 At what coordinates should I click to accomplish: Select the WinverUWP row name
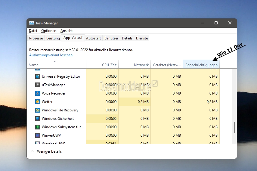(x=51, y=135)
